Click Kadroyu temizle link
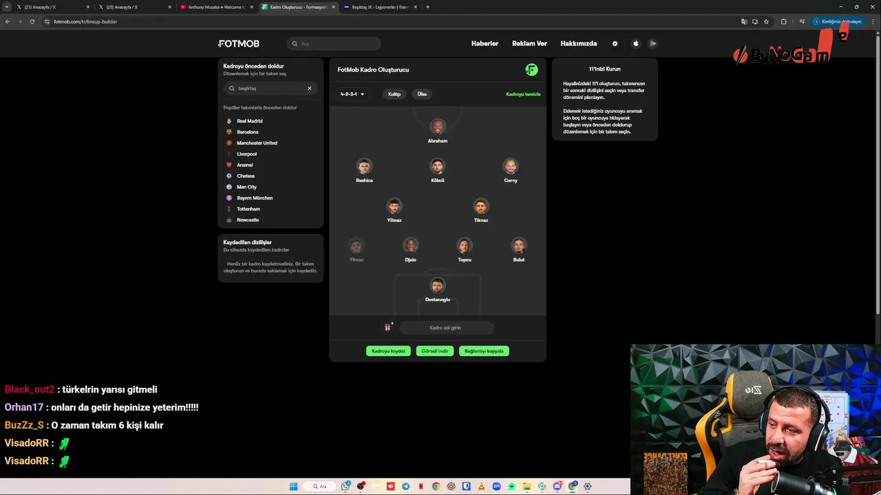The height and width of the screenshot is (495, 881). [x=523, y=94]
